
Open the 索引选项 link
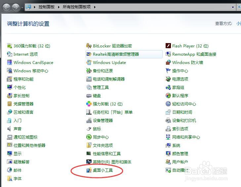180,129
